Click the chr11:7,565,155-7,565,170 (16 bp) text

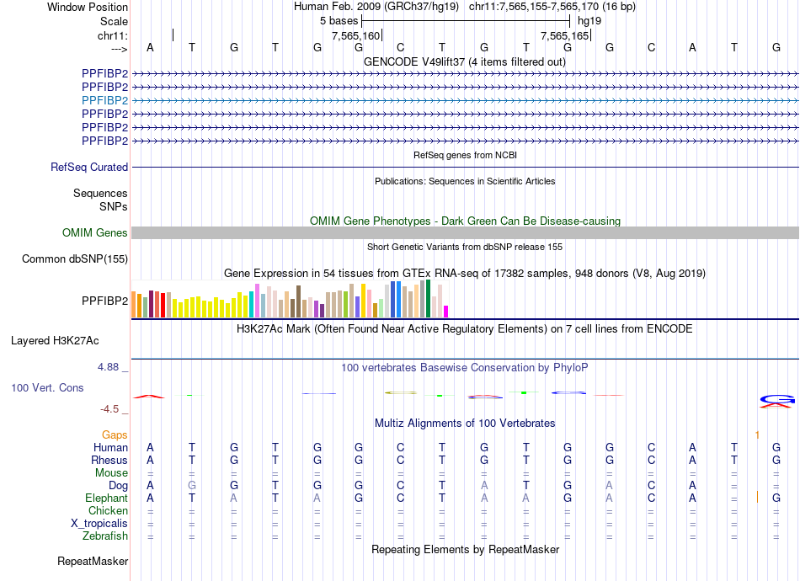[552, 7]
